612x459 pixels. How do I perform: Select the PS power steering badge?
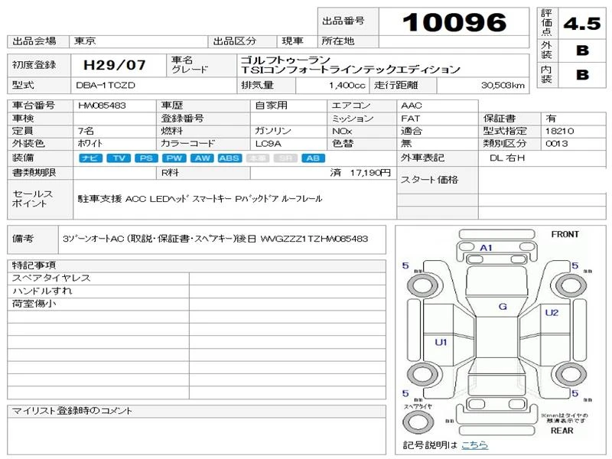pos(146,158)
